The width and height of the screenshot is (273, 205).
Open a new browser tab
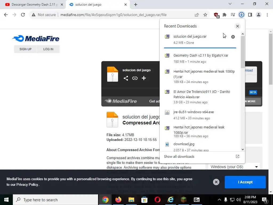(x=136, y=5)
